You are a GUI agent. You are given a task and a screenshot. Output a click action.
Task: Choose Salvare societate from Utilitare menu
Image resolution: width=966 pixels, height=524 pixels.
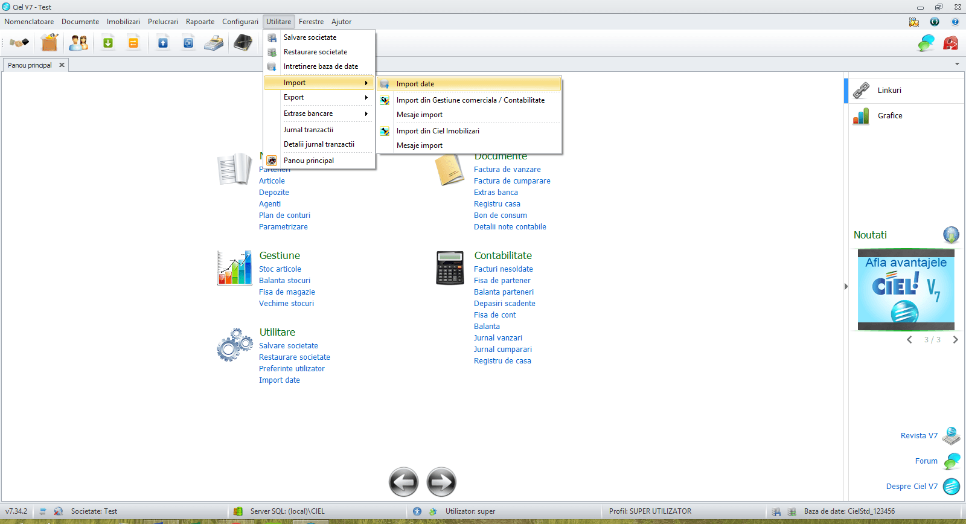pyautogui.click(x=319, y=37)
